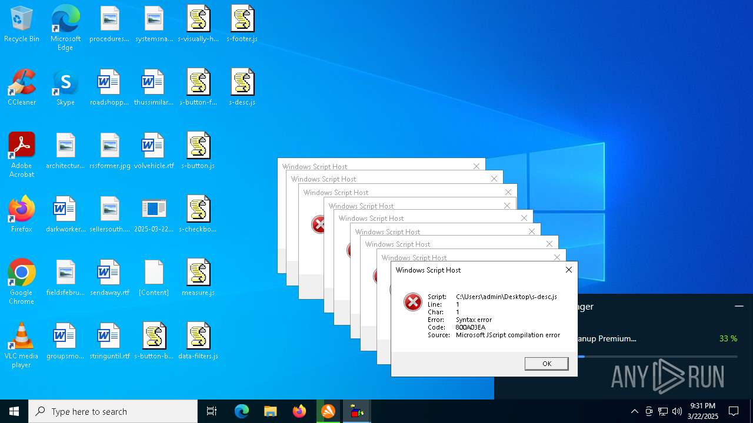Select the s-footer.js script file
The image size is (753, 423).
point(242,24)
